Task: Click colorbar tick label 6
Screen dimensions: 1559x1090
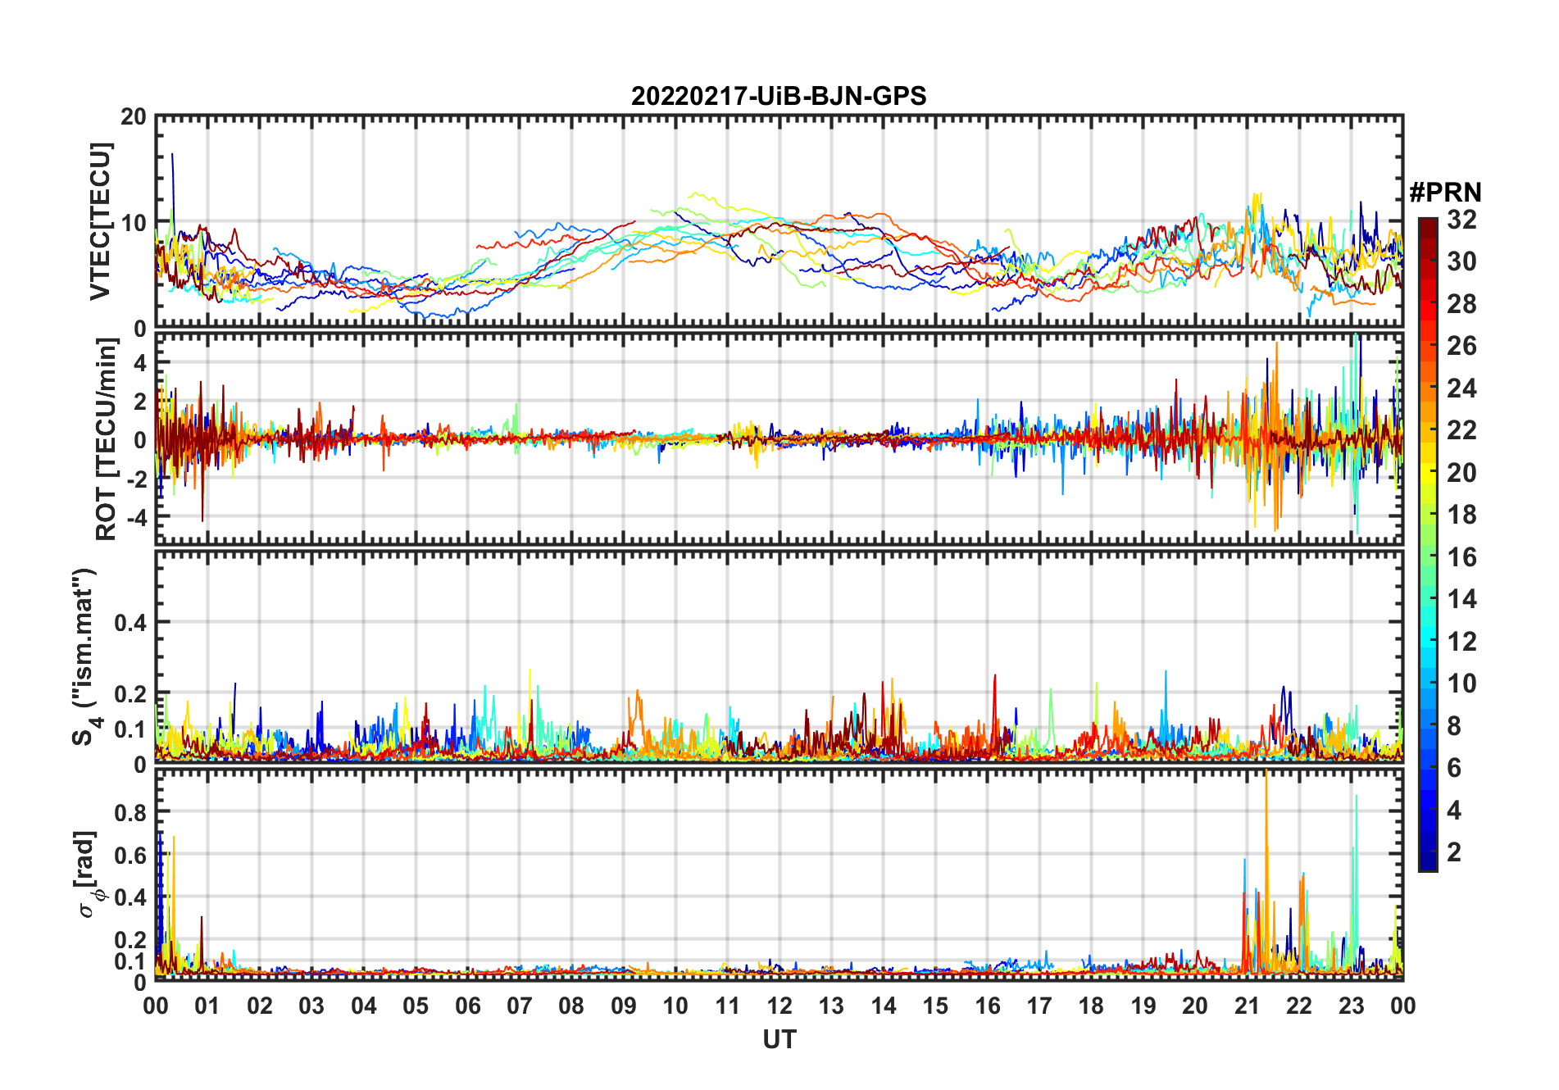Action: [x=1454, y=768]
